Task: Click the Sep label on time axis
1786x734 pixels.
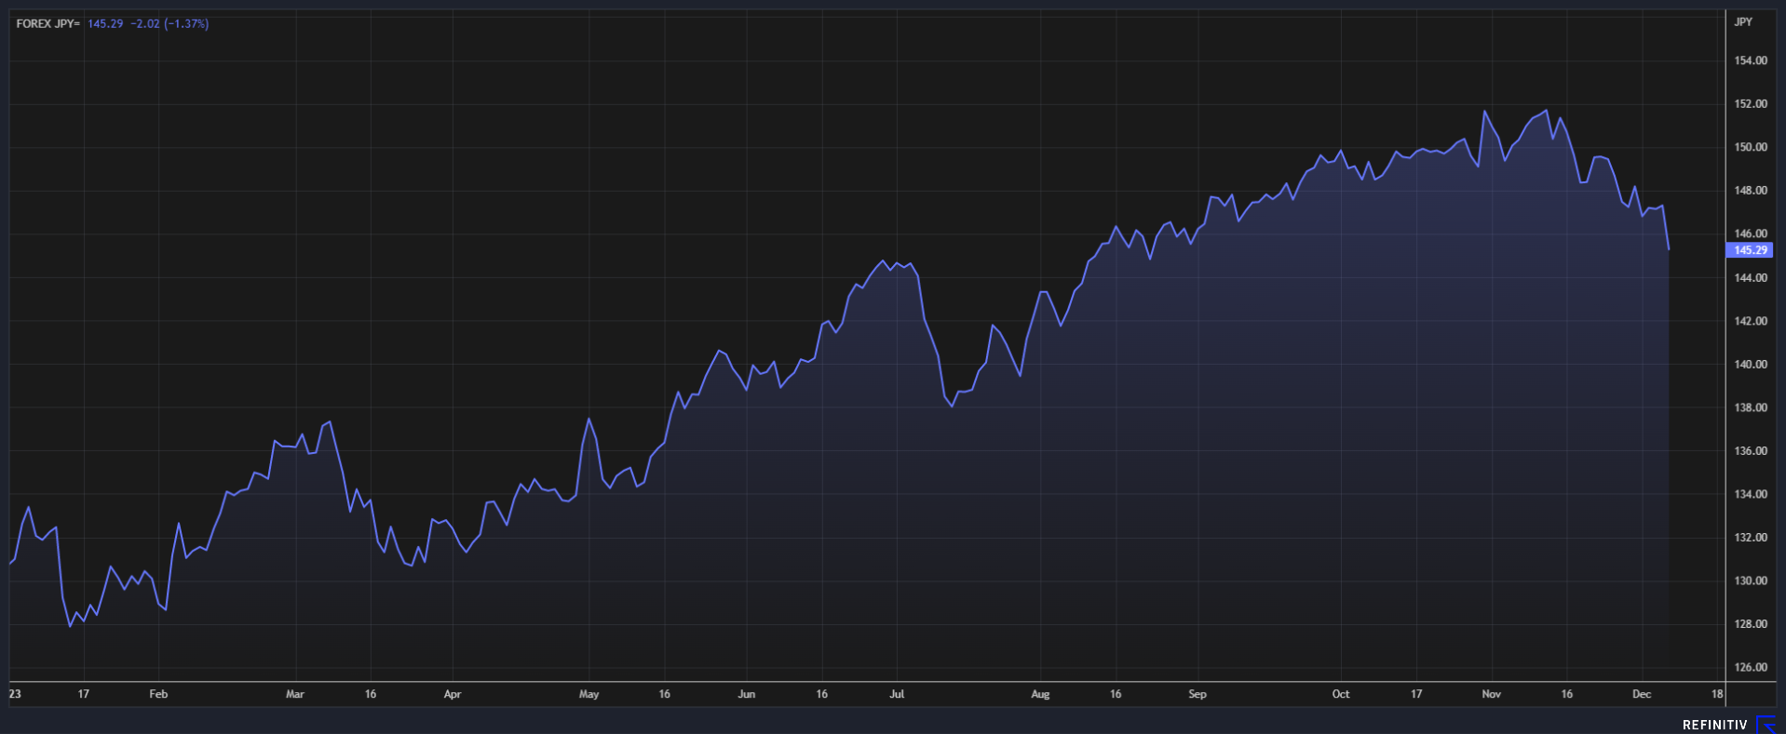Action: point(1197,694)
